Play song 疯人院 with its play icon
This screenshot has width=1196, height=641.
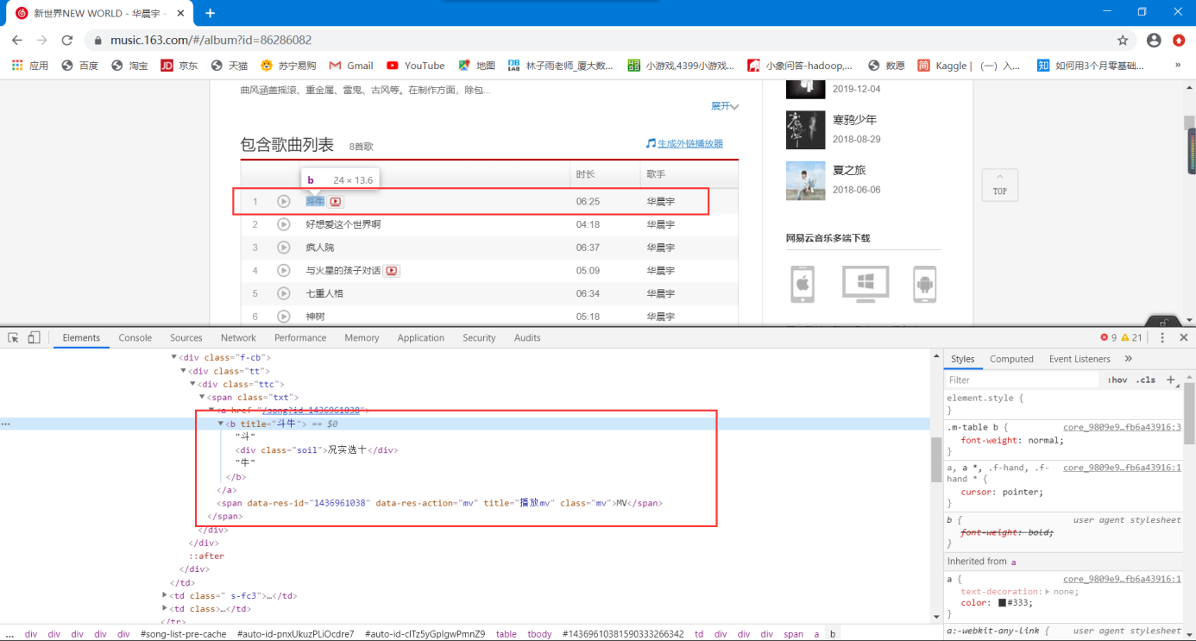(283, 248)
